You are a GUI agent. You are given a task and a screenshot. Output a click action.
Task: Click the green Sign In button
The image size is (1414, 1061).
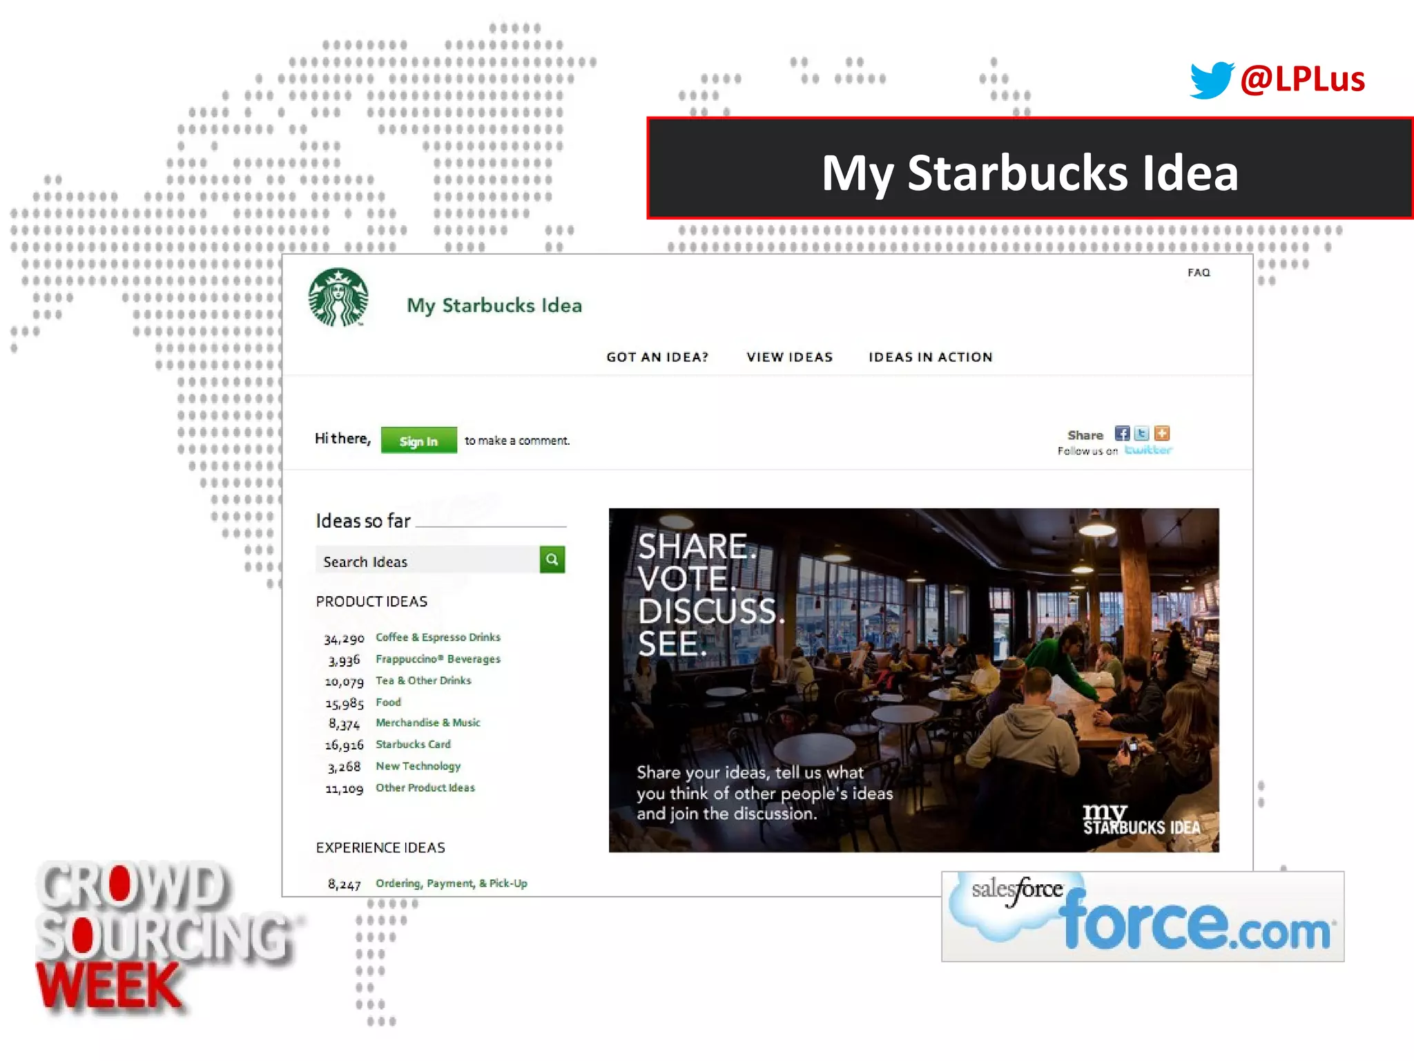tap(418, 440)
